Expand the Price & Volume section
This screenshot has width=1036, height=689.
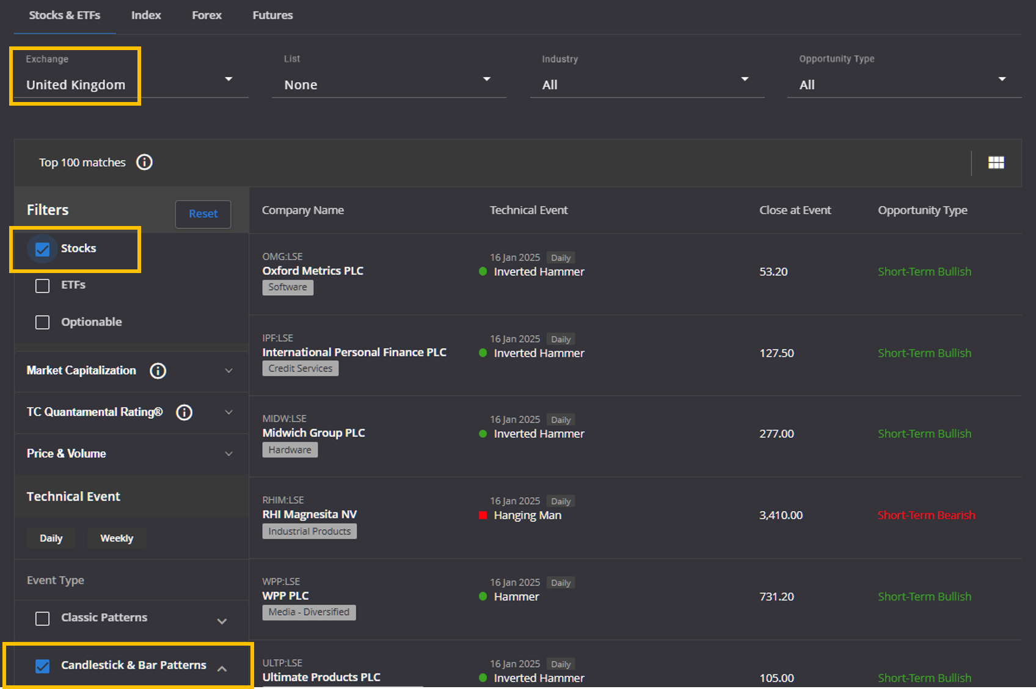(229, 454)
